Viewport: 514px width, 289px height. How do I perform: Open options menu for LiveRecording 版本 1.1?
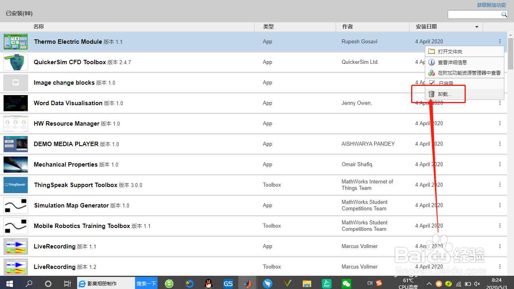point(500,246)
